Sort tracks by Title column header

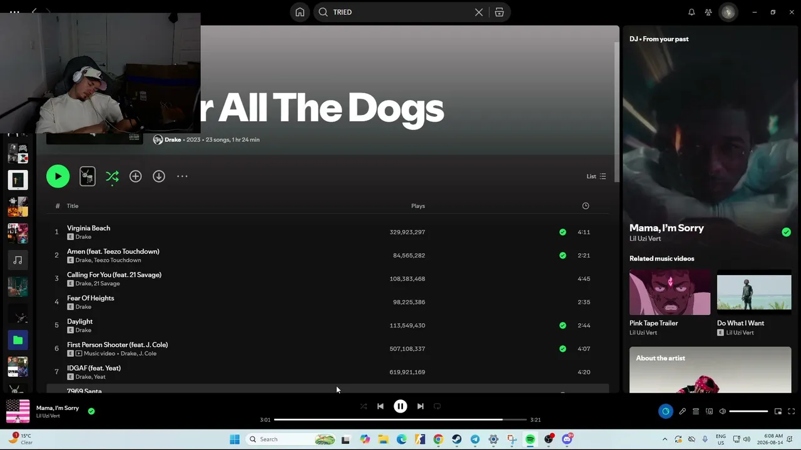[x=73, y=206]
